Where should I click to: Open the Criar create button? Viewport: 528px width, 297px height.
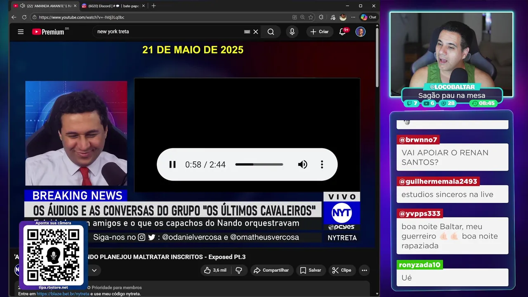pyautogui.click(x=320, y=32)
